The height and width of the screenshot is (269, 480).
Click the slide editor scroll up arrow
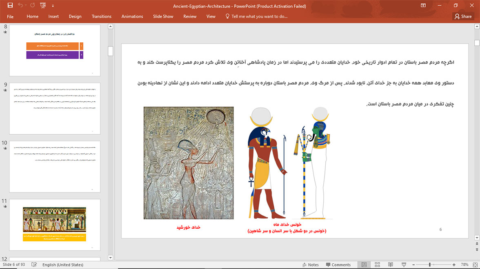tap(477, 26)
